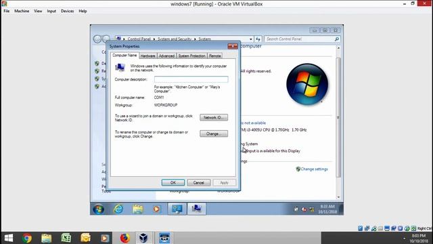Click the Windows 7 Start orb
Image resolution: width=433 pixels, height=244 pixels.
click(x=98, y=209)
